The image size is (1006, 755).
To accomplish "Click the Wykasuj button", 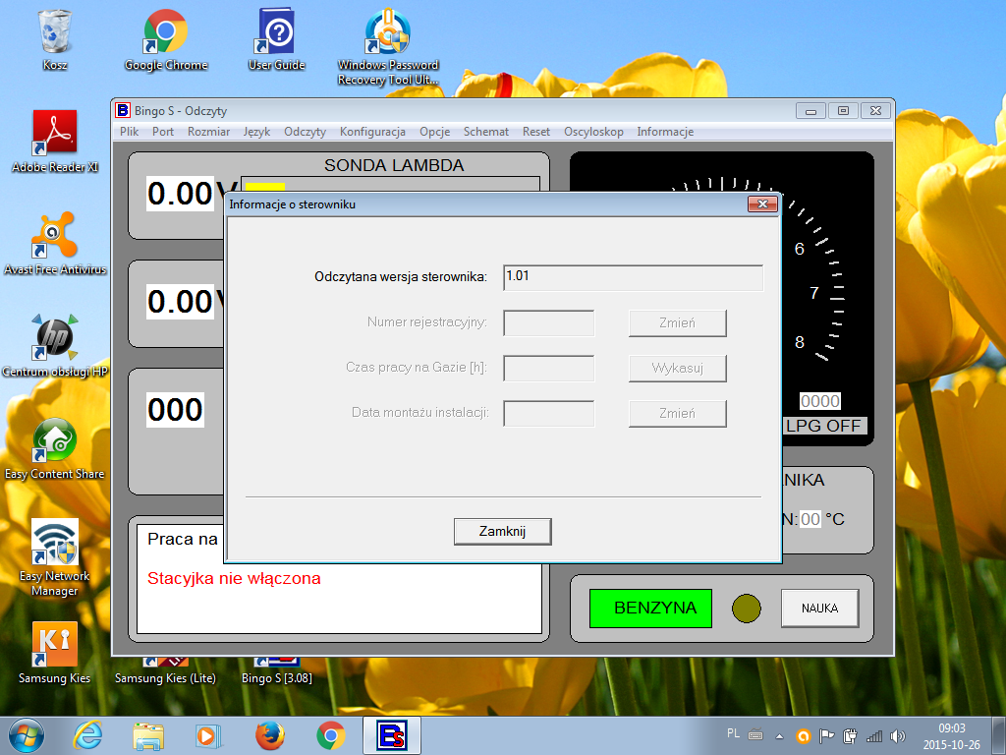I will 678,368.
